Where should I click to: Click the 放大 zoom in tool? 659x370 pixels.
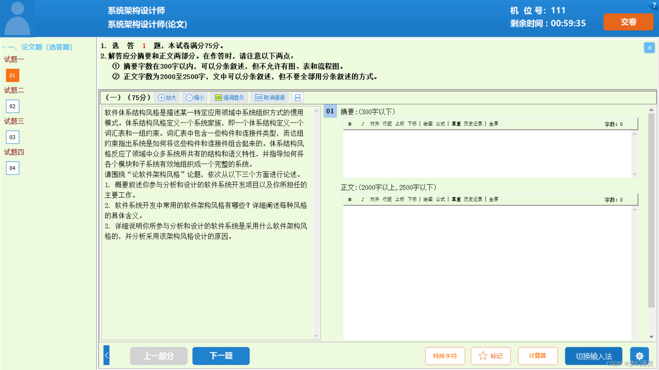coord(167,98)
